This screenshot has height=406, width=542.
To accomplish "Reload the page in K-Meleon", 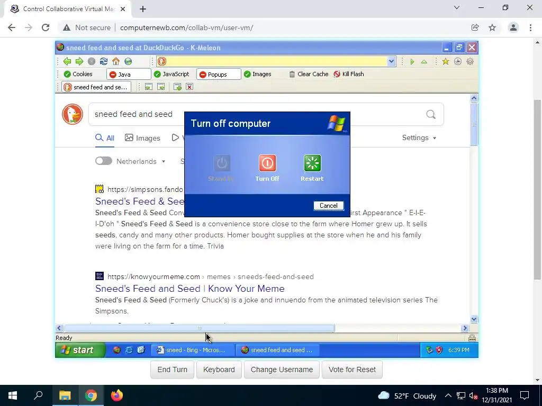I will [103, 61].
